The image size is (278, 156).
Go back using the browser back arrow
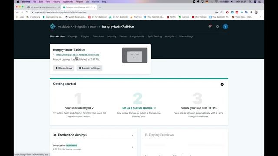pos(17,13)
